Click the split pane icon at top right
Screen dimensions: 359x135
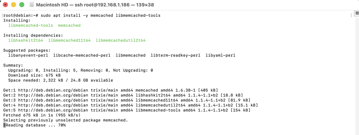tap(357, 13)
